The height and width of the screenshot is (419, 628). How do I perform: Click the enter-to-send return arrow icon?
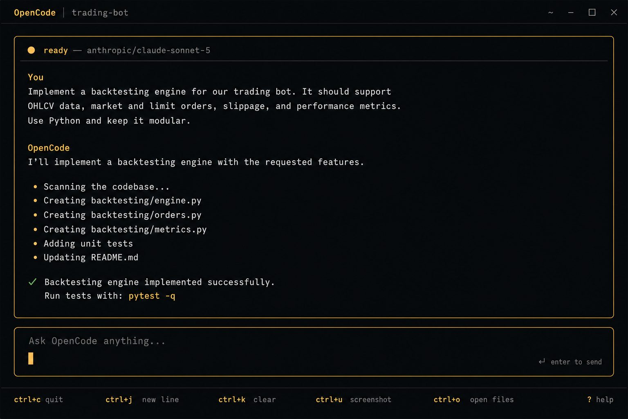(542, 361)
